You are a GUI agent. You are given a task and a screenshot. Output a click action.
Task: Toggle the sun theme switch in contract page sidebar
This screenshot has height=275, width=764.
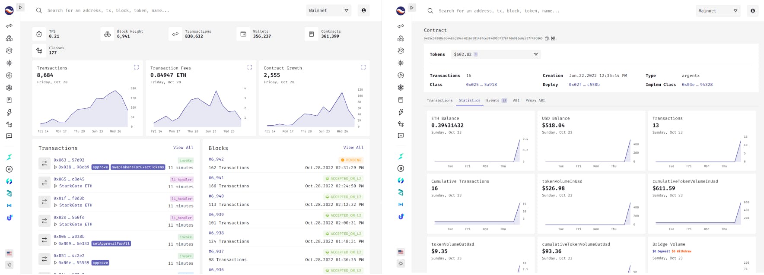401,263
